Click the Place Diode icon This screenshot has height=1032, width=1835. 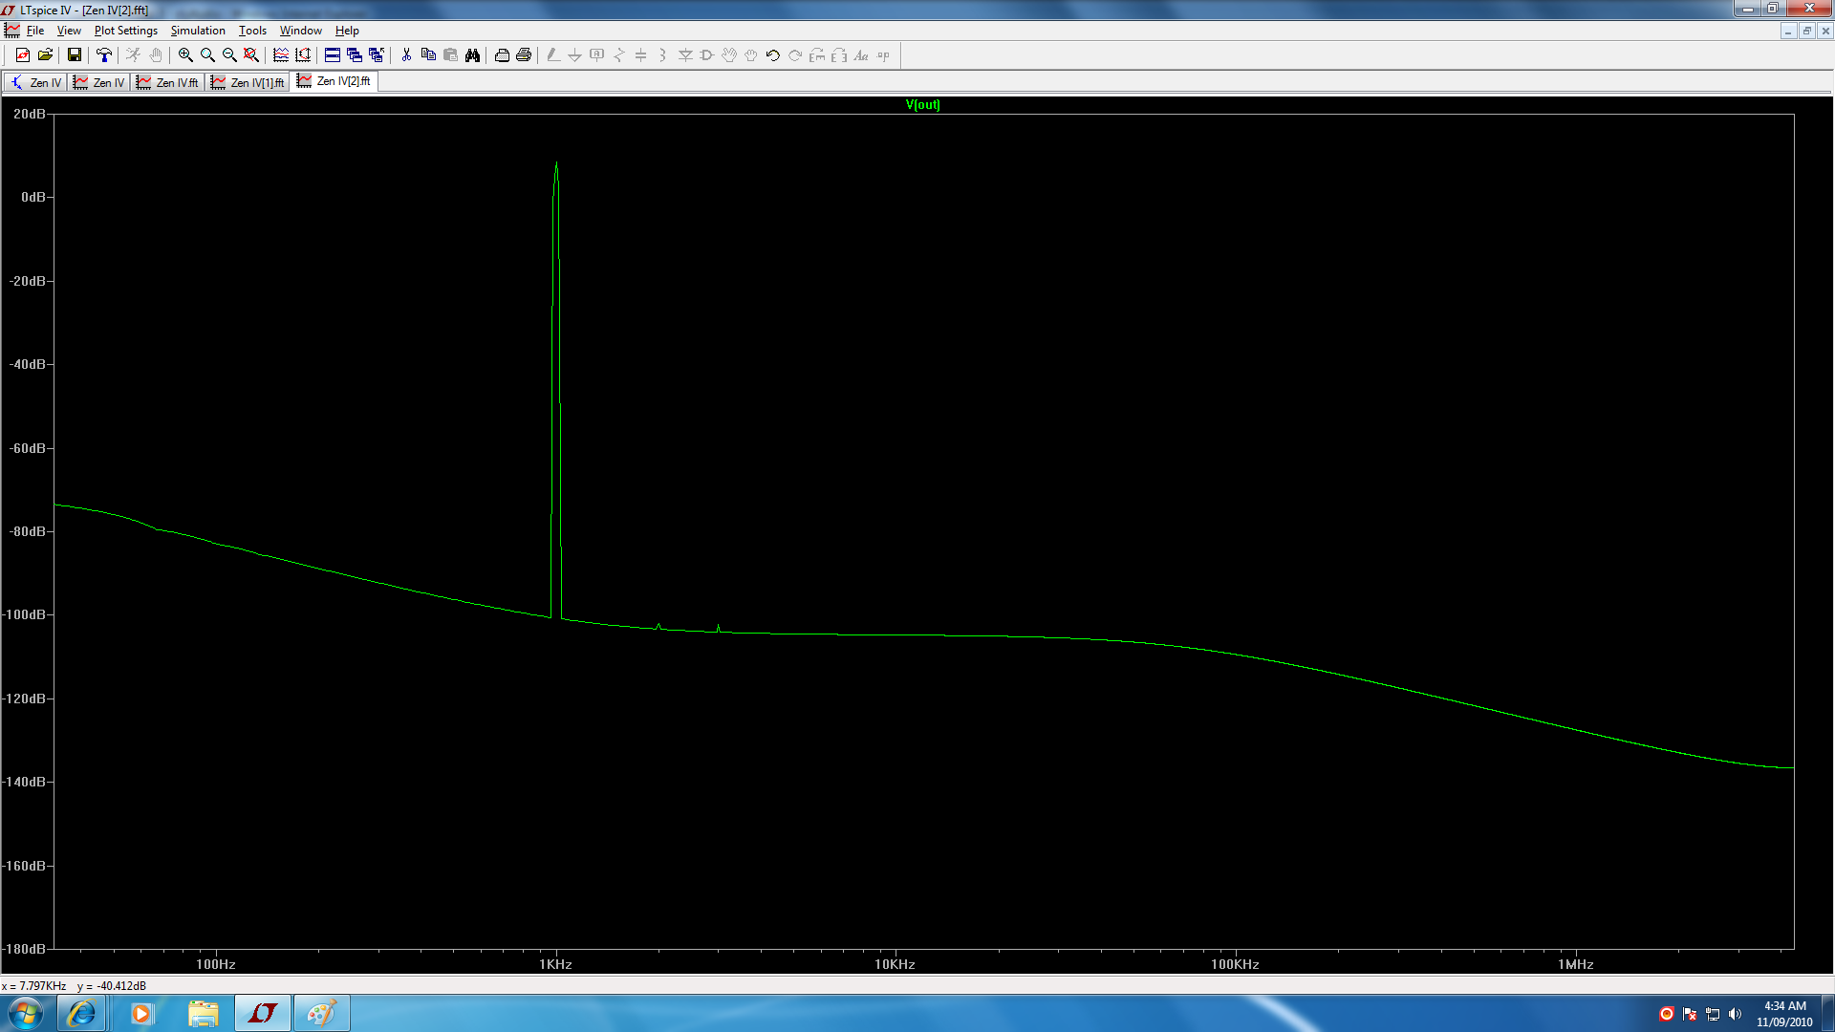tap(685, 55)
